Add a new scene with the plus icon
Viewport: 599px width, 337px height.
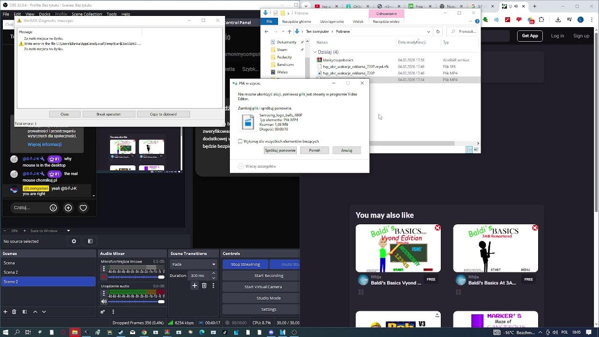pyautogui.click(x=5, y=312)
